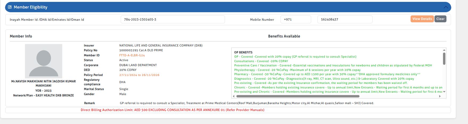The height and width of the screenshot is (124, 468).
Task: Click the Direct Billing Authorization Limit notice
Action: pyautogui.click(x=173, y=110)
